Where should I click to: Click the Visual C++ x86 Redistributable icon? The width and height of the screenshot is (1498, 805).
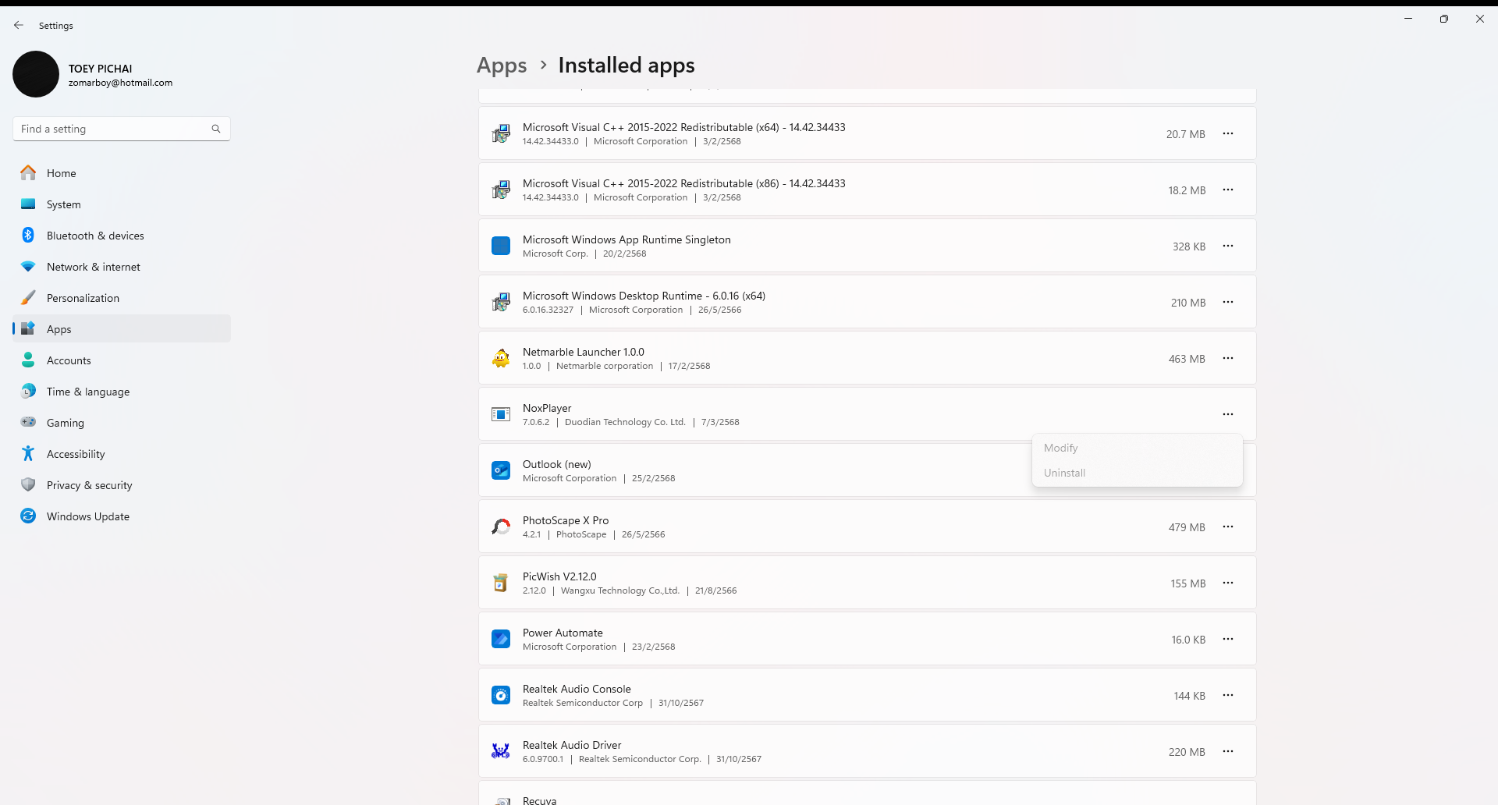tap(501, 190)
